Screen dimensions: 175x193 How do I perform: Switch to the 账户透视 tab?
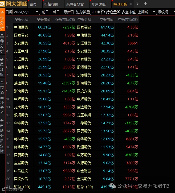pos(98,4)
